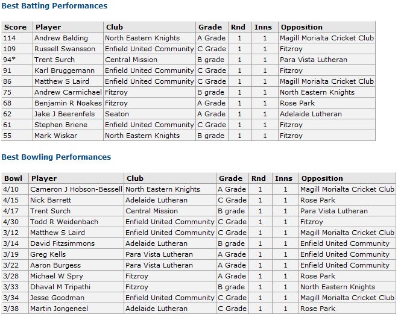This screenshot has width=398, height=317.
Task: Click Martin Jongeneel in the last row
Action: [59, 309]
